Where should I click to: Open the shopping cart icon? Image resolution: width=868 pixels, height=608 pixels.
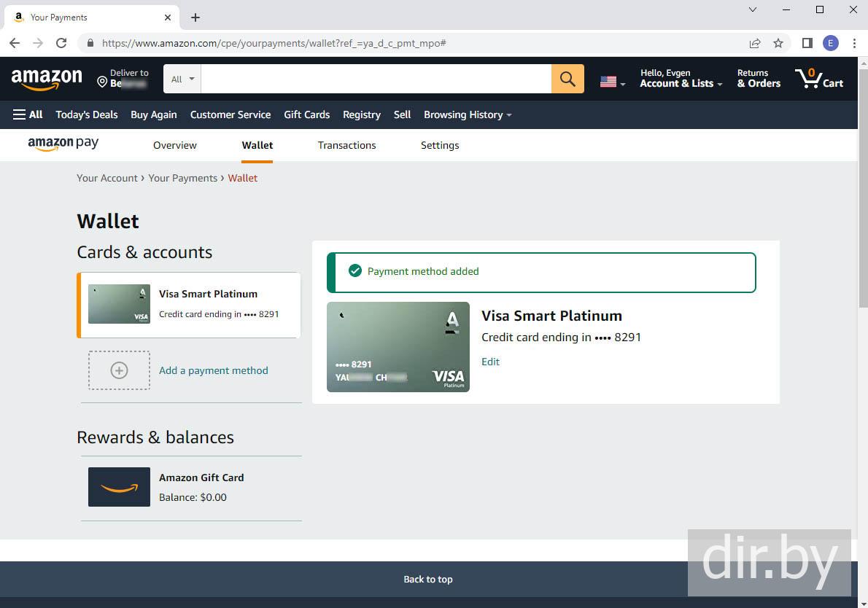819,79
